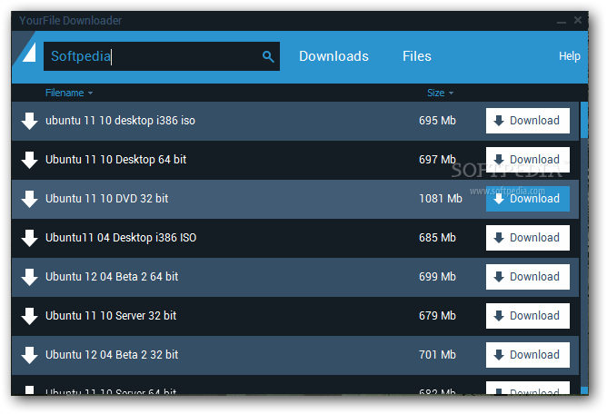Select the 'Ubuntu 12 04 Beta 2 64 bit' filename
This screenshot has height=414, width=607.
tap(112, 277)
